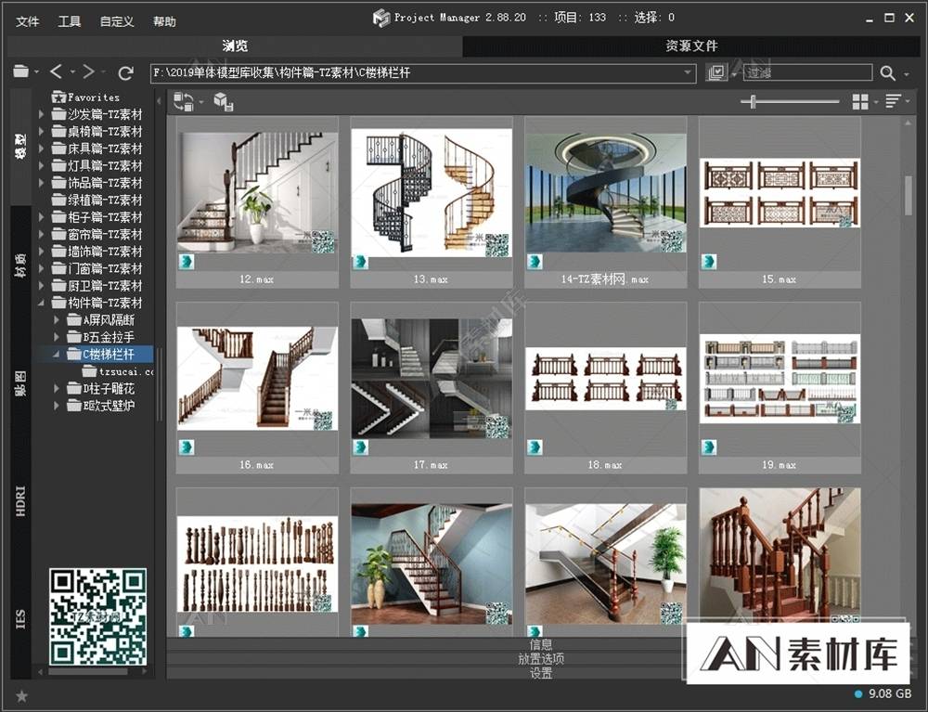
Task: Click the grid view mode icon
Action: tap(860, 101)
